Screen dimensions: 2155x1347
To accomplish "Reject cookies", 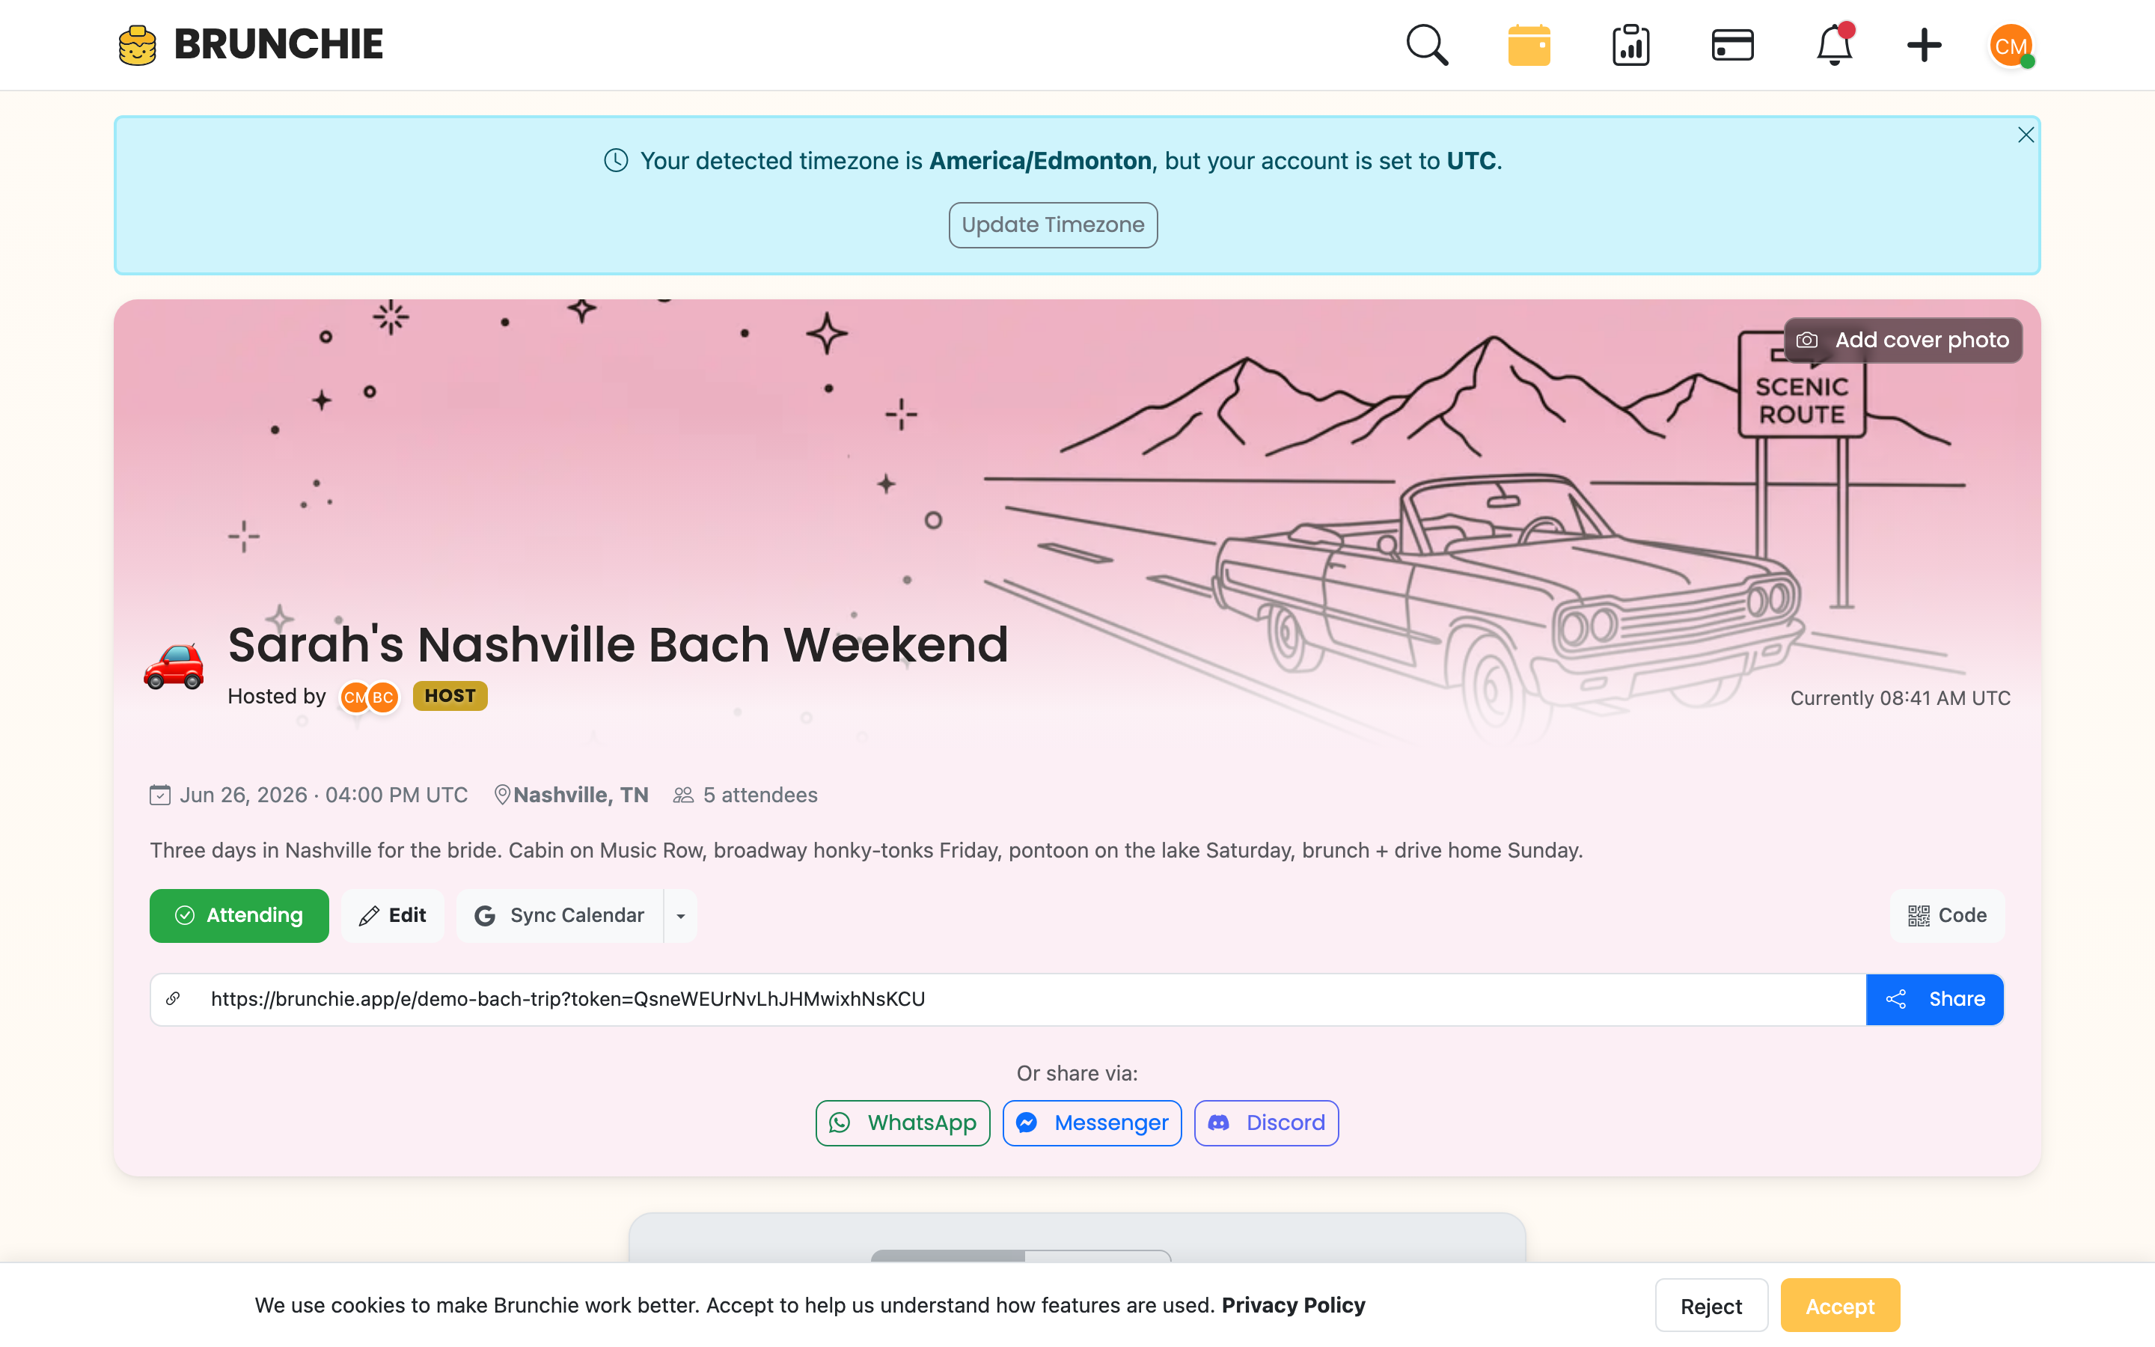I will tap(1711, 1306).
